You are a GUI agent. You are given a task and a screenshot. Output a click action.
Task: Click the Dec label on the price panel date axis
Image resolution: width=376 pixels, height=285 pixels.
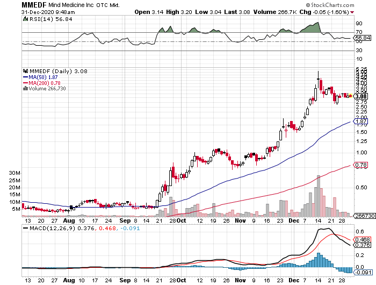click(294, 220)
